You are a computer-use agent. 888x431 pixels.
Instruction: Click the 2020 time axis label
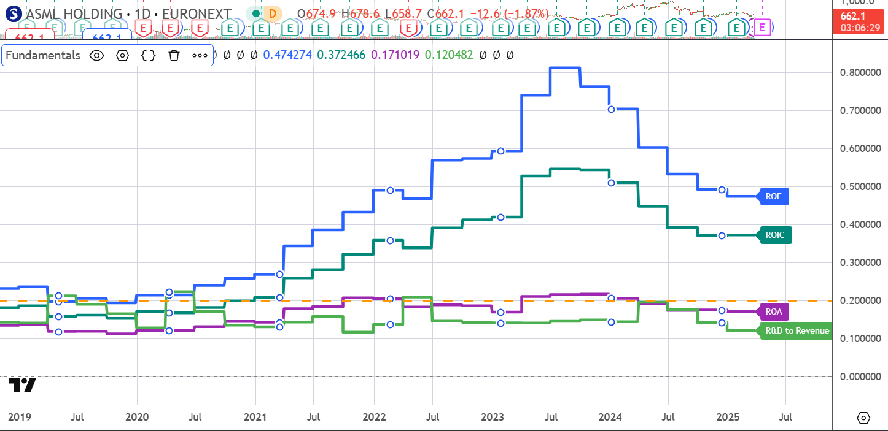point(137,417)
